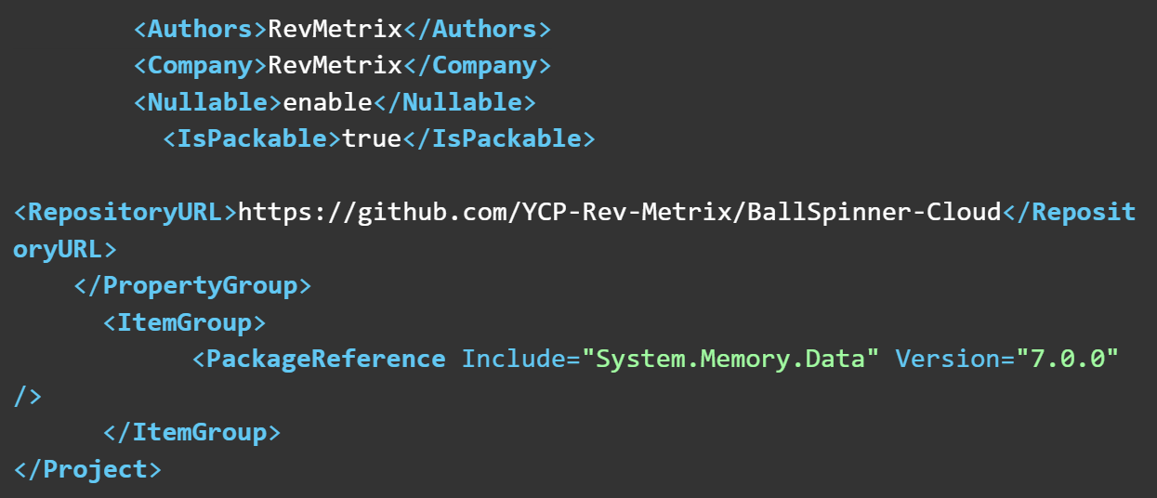The image size is (1157, 498).
Task: Click the closing PropertyGroup tag
Action: (192, 285)
